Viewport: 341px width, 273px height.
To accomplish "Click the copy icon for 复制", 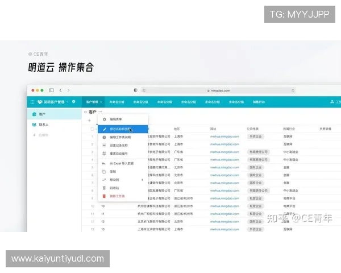I will [x=104, y=172].
